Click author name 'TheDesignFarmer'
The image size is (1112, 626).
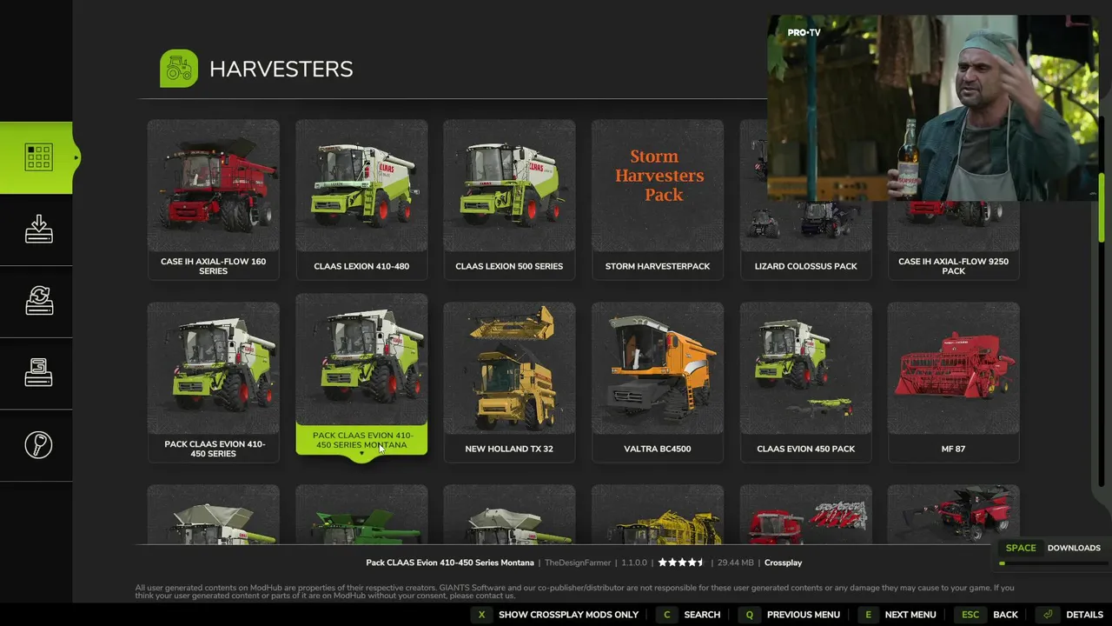[579, 563]
